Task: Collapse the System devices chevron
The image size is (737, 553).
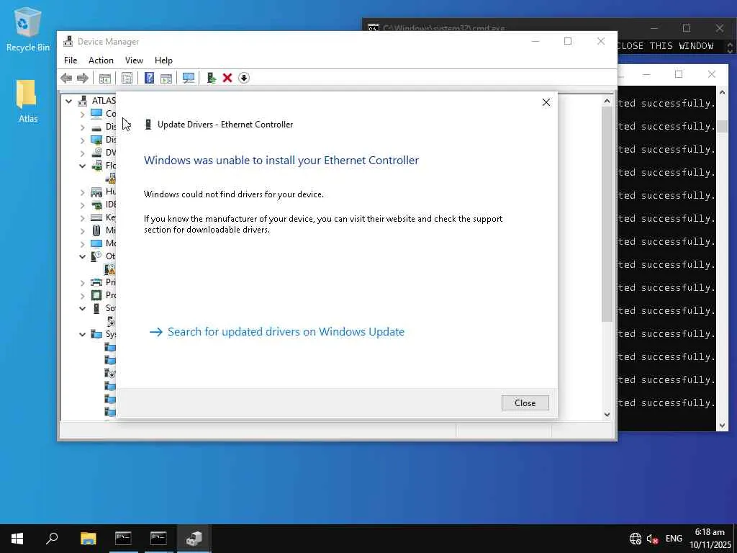Action: click(x=82, y=334)
